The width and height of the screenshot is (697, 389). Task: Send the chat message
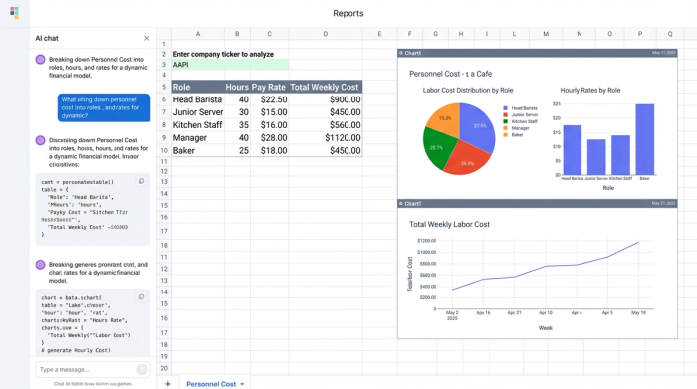141,369
